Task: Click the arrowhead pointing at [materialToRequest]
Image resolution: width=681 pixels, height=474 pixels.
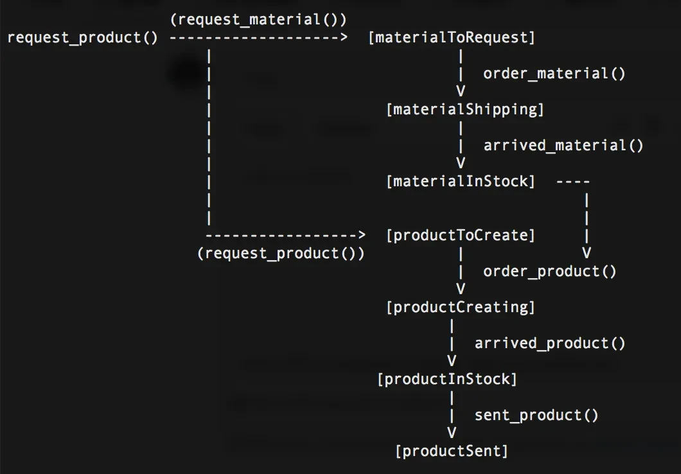Action: (344, 37)
